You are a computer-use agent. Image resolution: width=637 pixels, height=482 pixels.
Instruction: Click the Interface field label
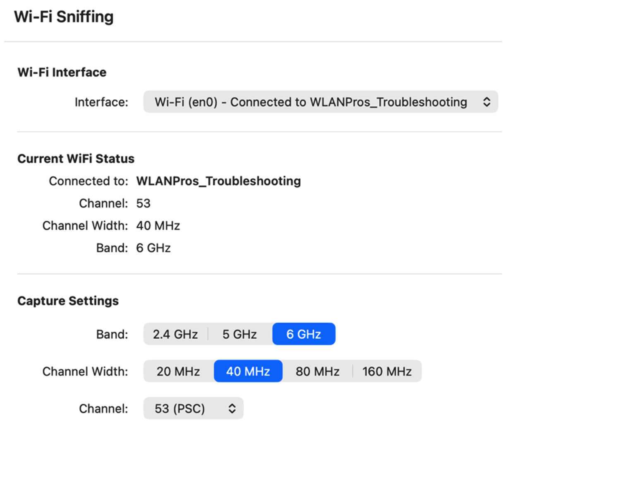pos(101,102)
